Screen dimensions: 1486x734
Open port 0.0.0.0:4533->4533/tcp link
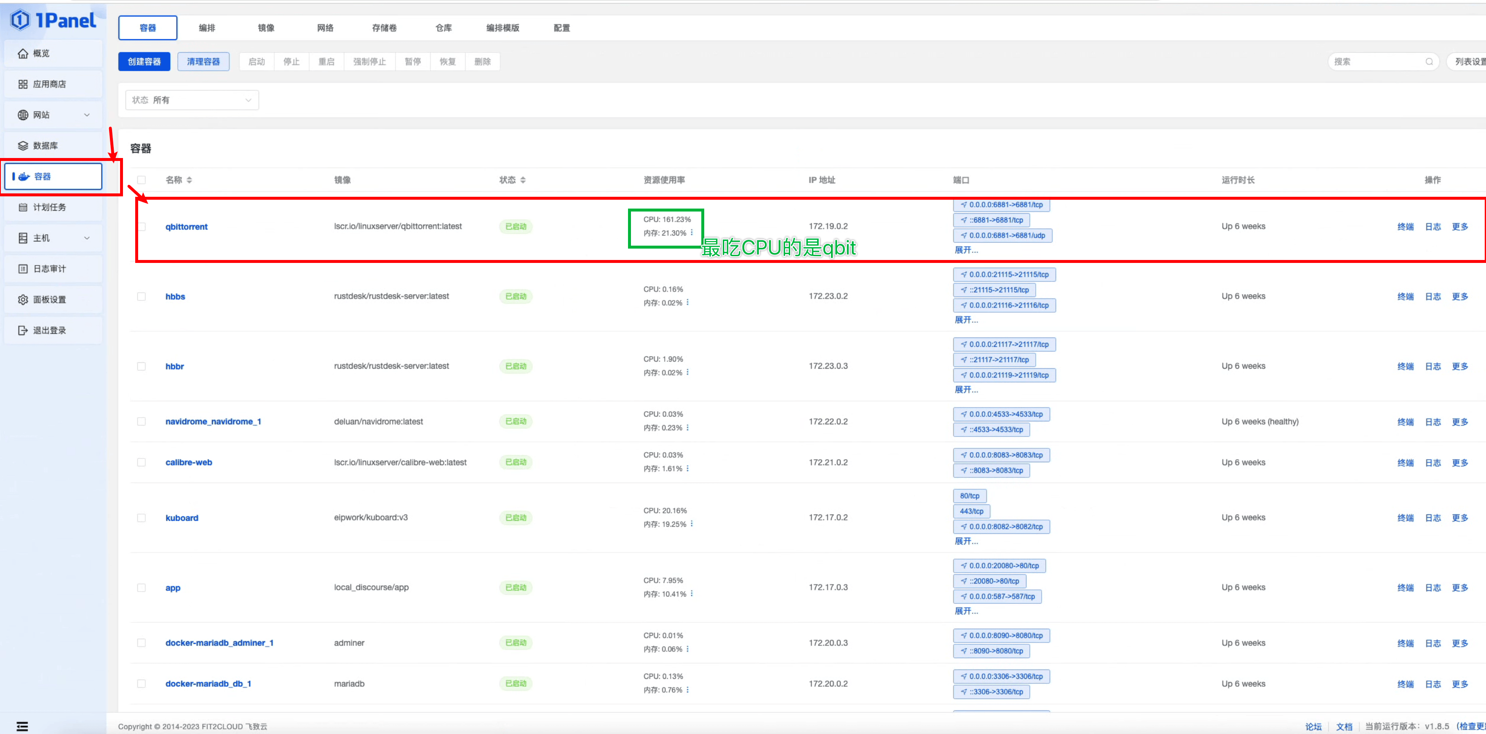[x=1002, y=414]
